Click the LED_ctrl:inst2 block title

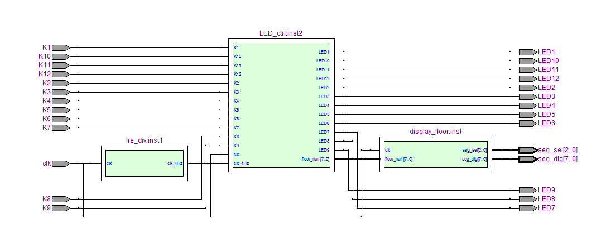coord(281,33)
